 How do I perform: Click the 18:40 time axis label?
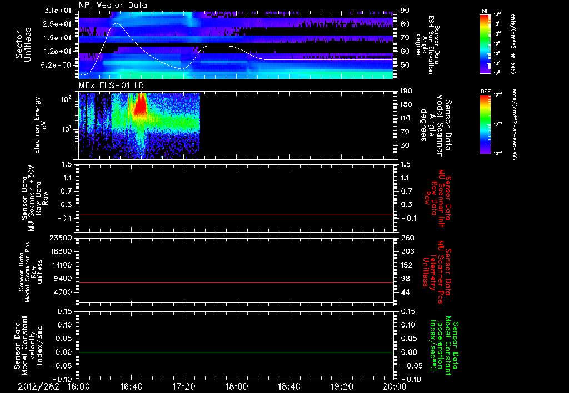coord(289,386)
